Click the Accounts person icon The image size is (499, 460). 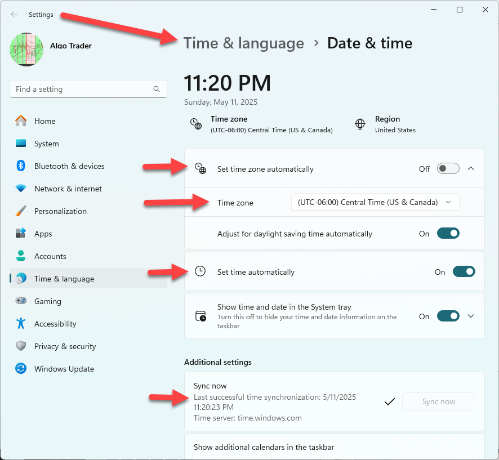point(21,256)
